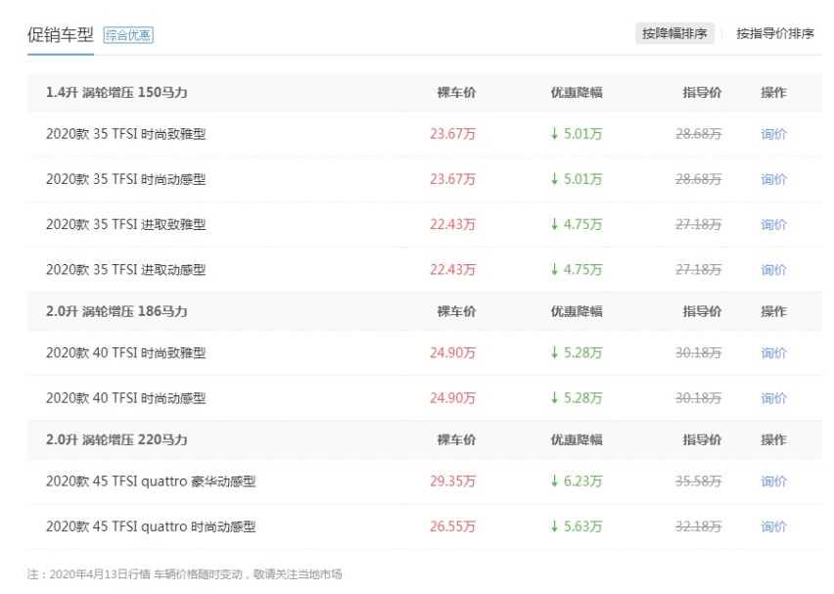834x594 pixels.
Task: Click the 26.55万 bare car price
Action: (x=452, y=526)
